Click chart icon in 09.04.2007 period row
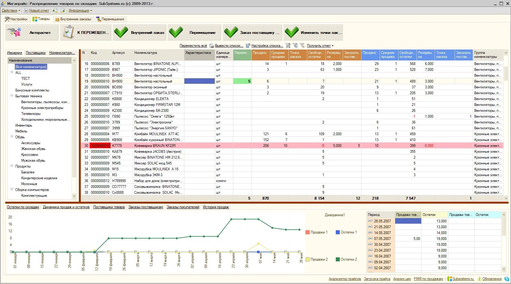 (x=370, y=262)
